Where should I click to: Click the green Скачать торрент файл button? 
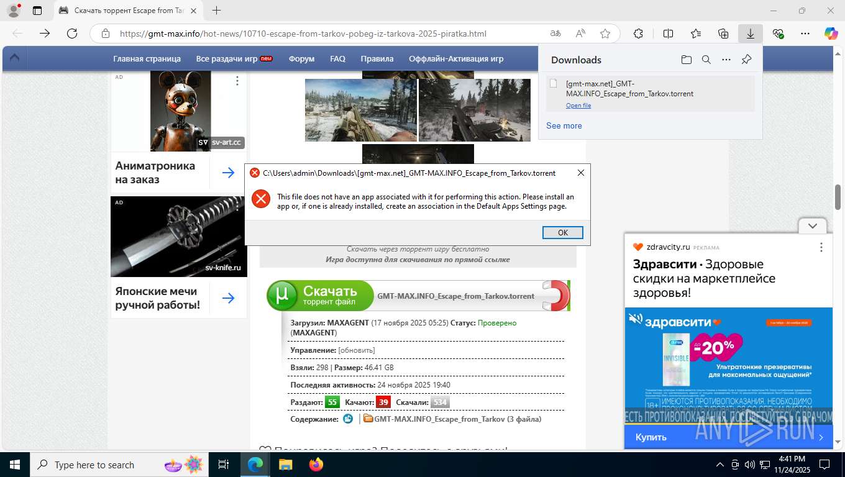321,296
